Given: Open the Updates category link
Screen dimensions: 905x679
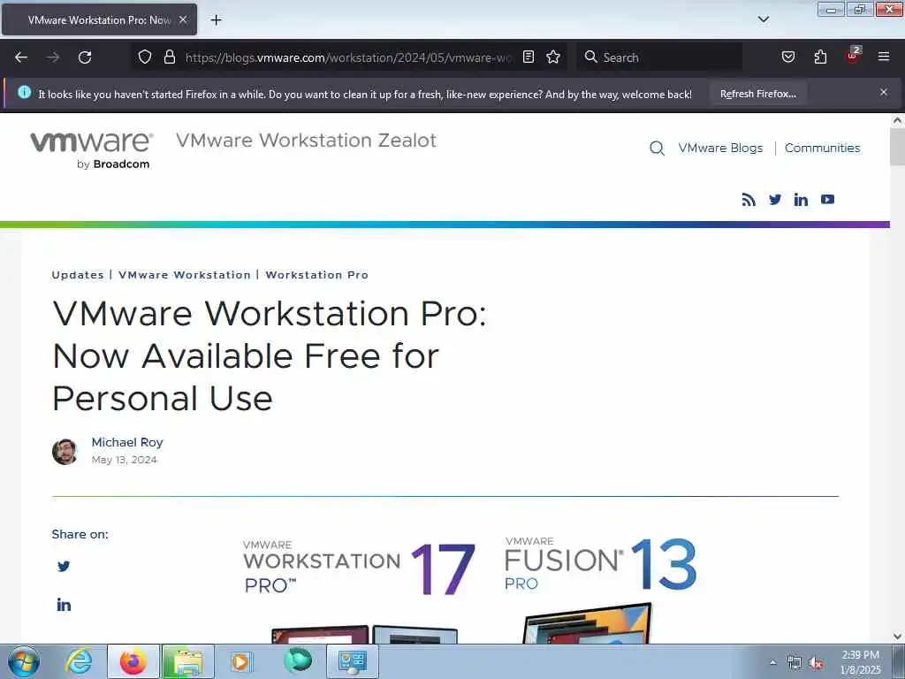Looking at the screenshot, I should coord(78,275).
